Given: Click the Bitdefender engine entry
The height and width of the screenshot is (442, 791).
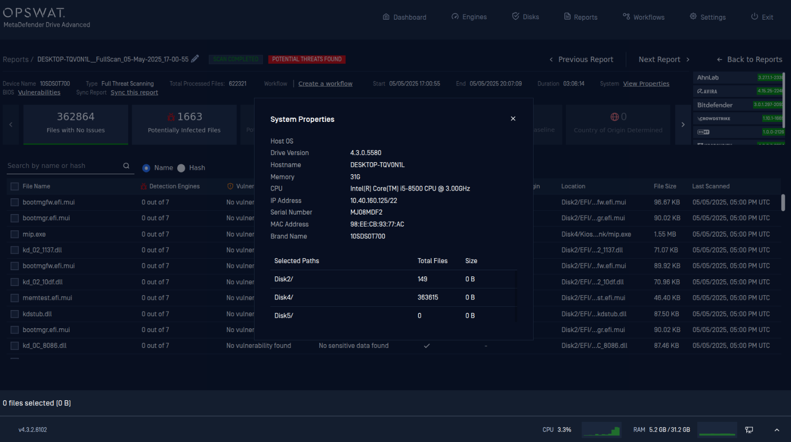Looking at the screenshot, I should [738, 105].
